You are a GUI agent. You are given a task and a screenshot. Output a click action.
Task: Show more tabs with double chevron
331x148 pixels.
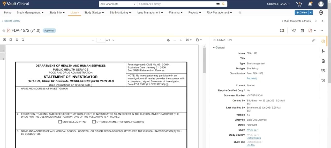pos(240,12)
